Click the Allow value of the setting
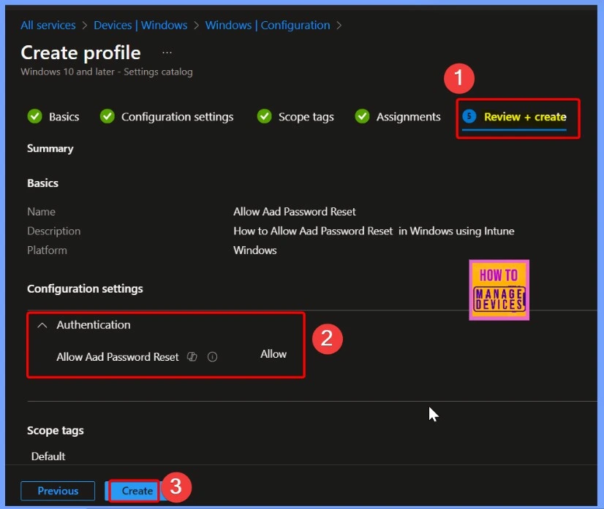The image size is (604, 509). [273, 354]
